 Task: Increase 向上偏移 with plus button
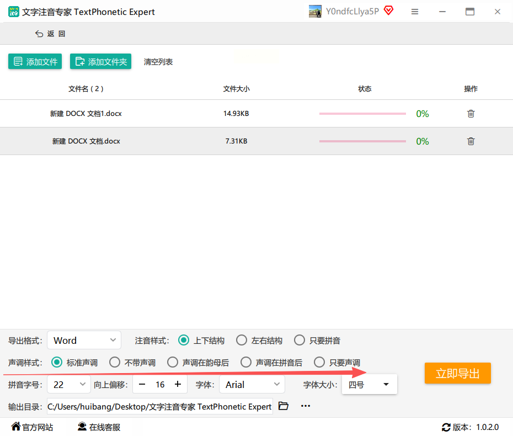pyautogui.click(x=178, y=384)
